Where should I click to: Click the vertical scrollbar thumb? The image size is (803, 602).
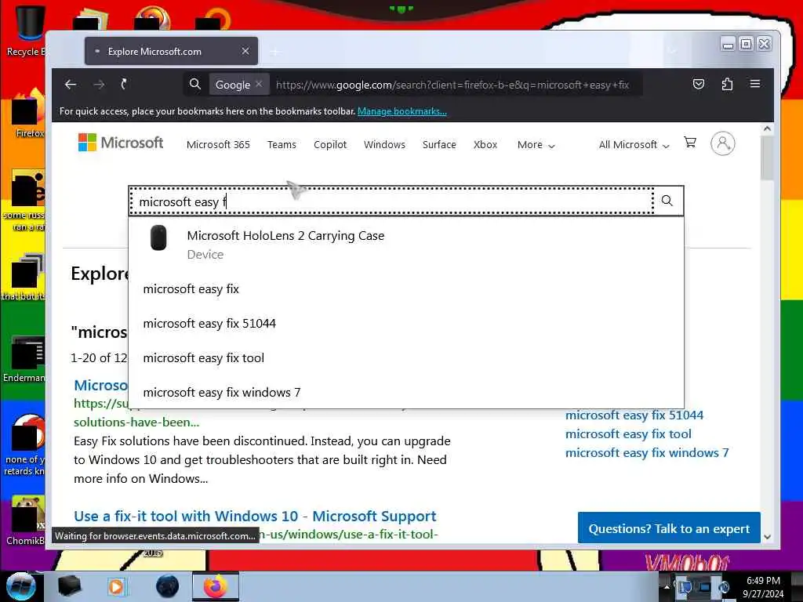767,158
